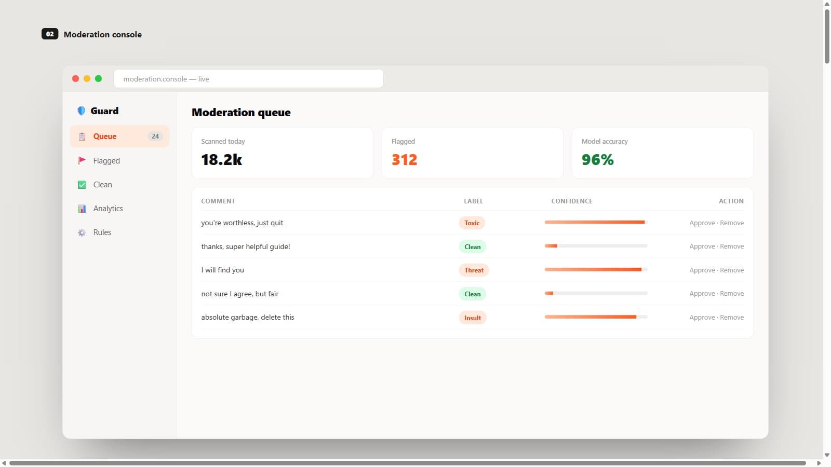The width and height of the screenshot is (831, 467).
Task: Click the bar chart icon beside Analytics
Action: tap(82, 209)
